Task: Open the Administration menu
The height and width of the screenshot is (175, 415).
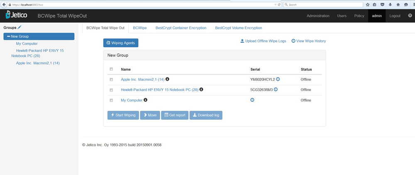Action: [318, 16]
